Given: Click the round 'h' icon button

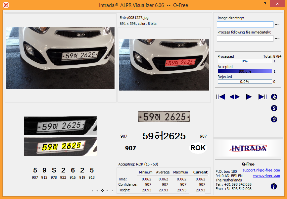Looking at the screenshot, I should 274,97.
